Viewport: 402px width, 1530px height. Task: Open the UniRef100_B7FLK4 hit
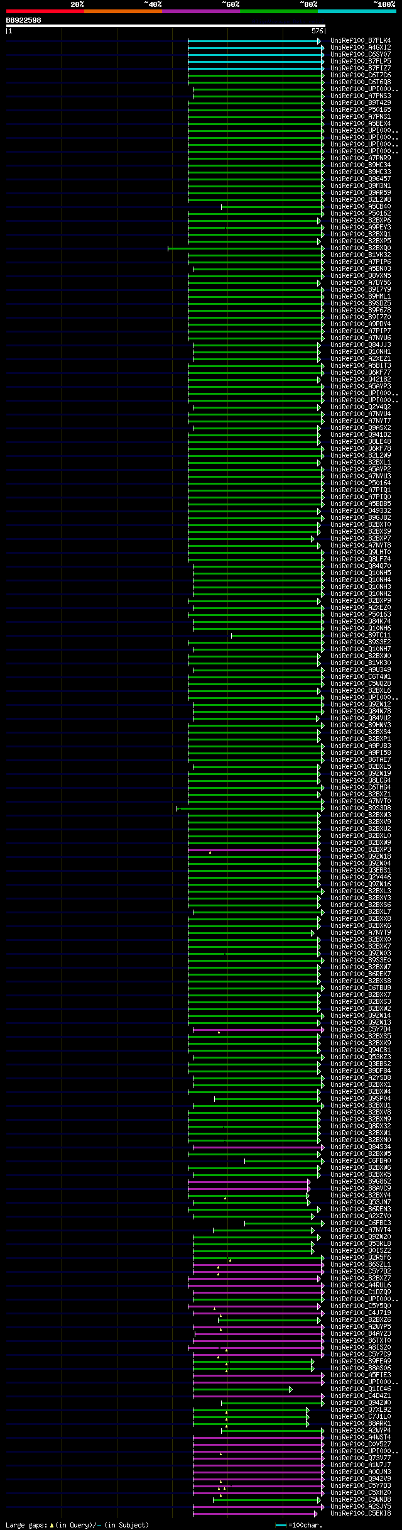[361, 41]
